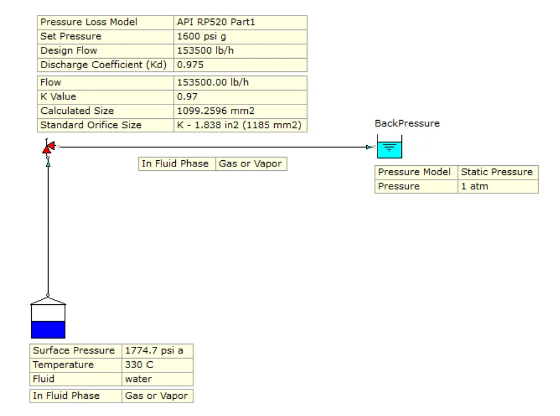Click the Surface Pressure 1774.7 psi row

tap(112, 351)
